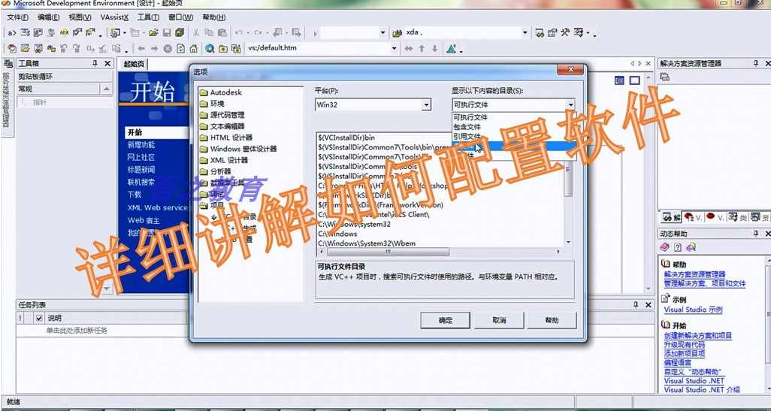Select Autodesk folder in options tree

tap(225, 92)
